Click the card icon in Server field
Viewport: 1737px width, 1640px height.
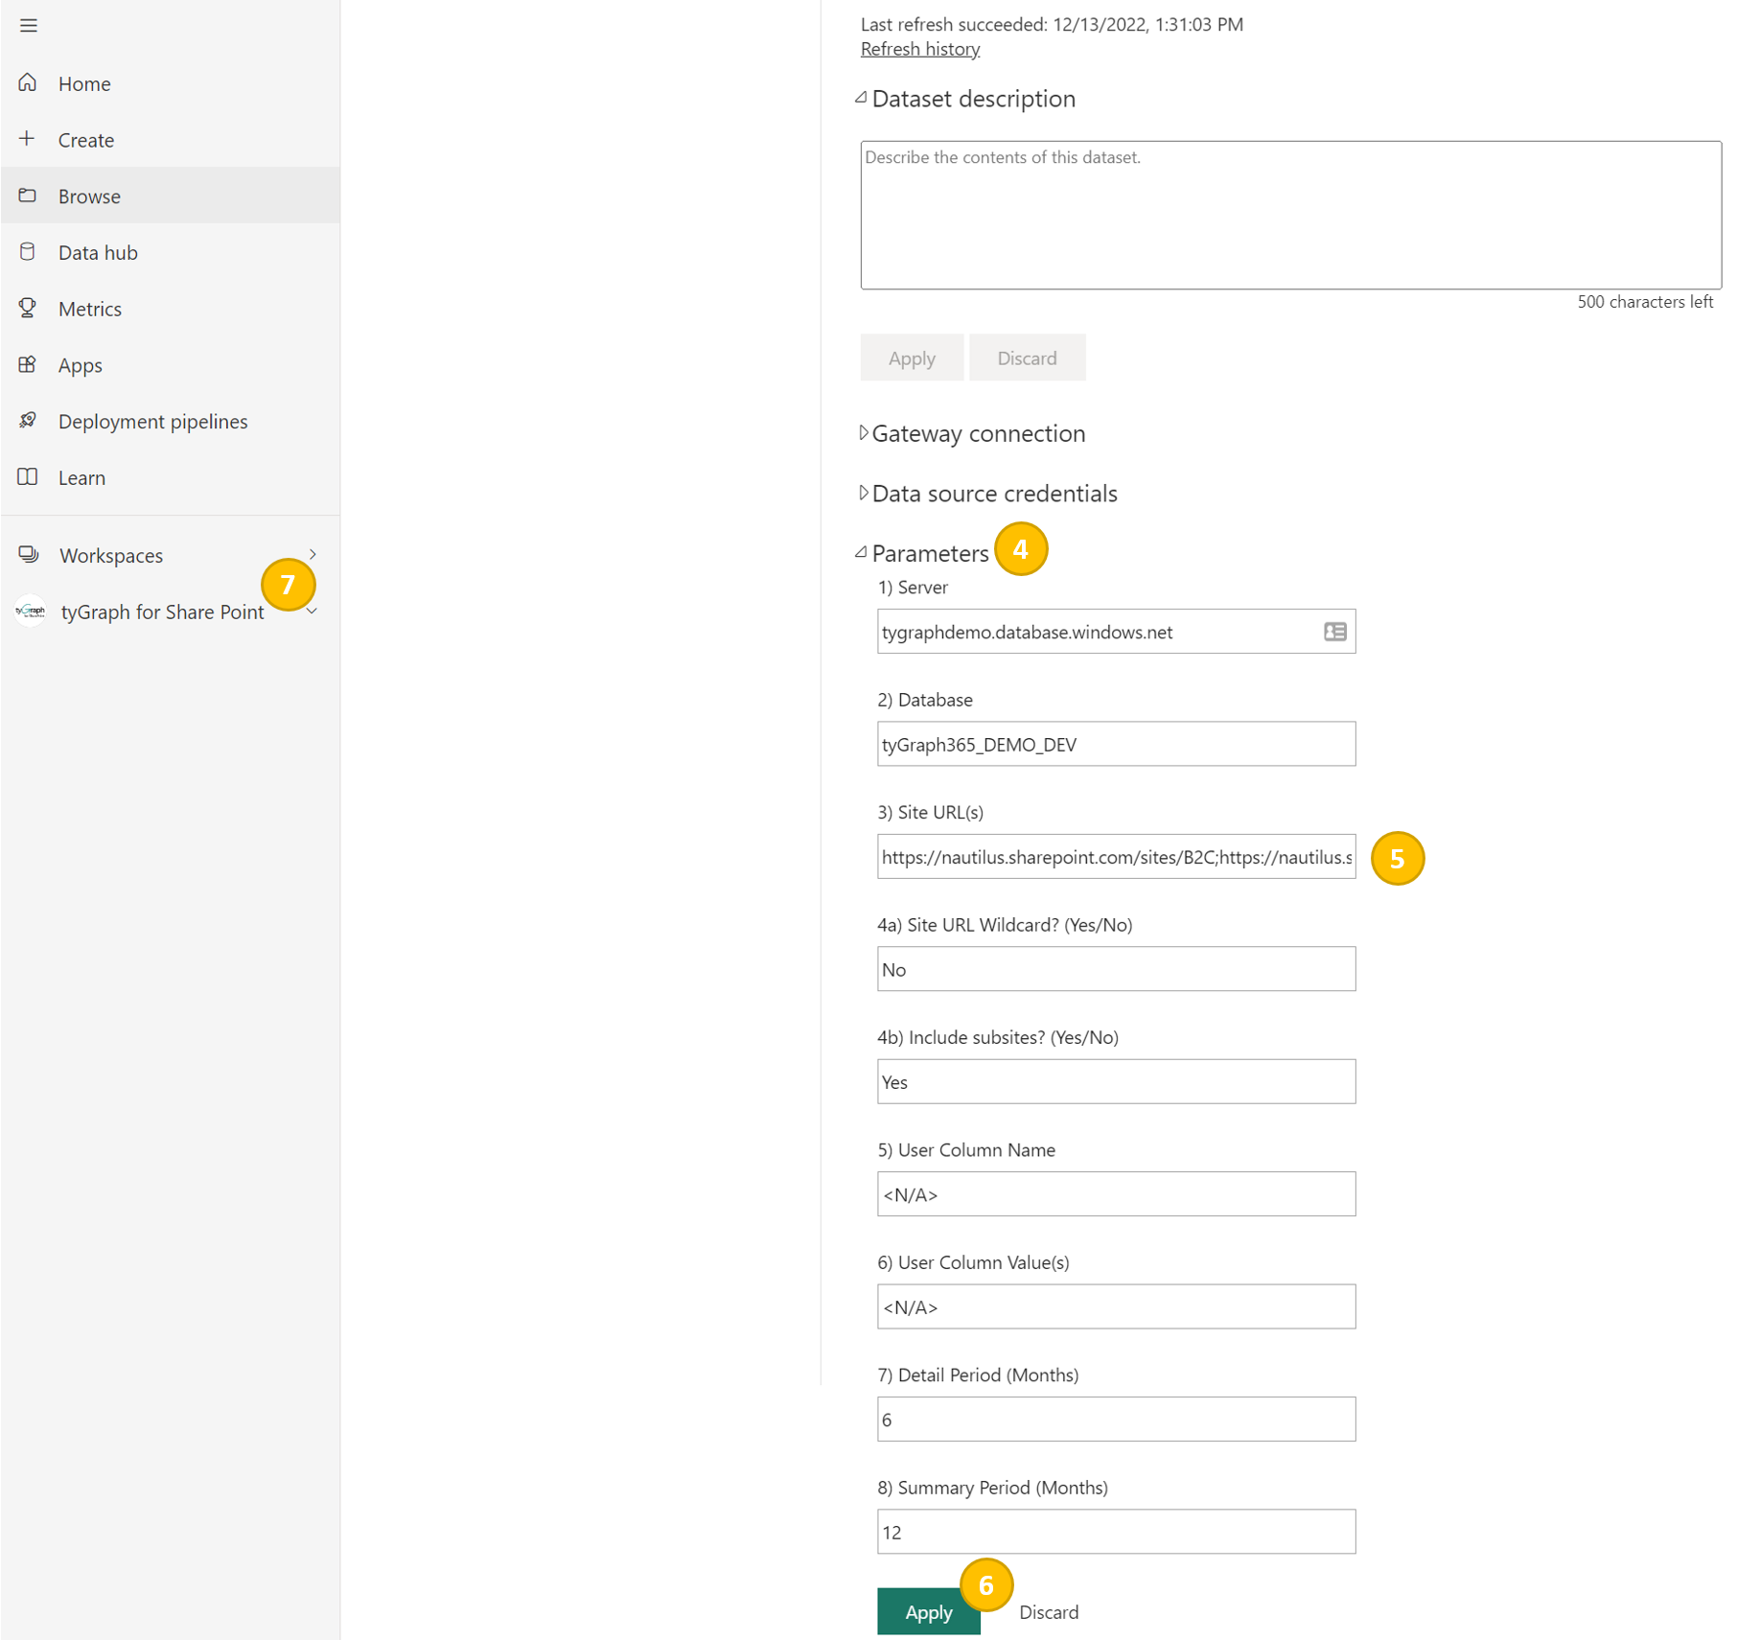point(1334,632)
